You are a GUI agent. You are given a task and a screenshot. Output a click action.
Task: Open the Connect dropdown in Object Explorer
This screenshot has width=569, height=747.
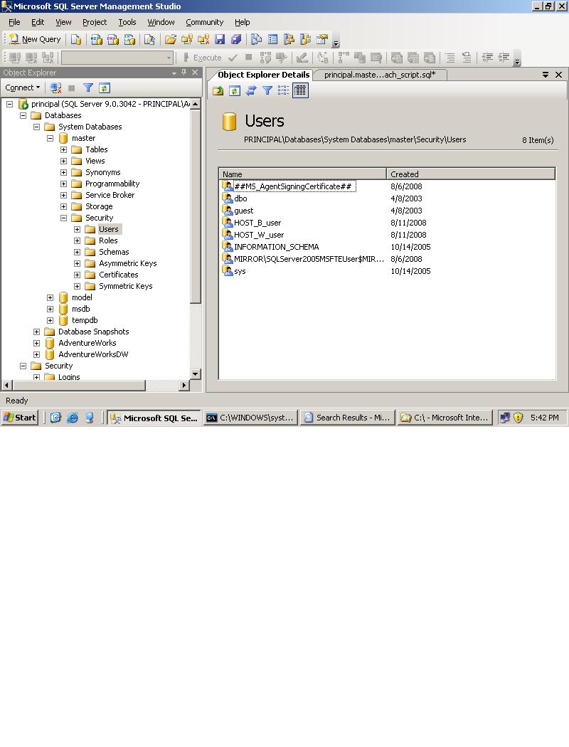click(22, 88)
